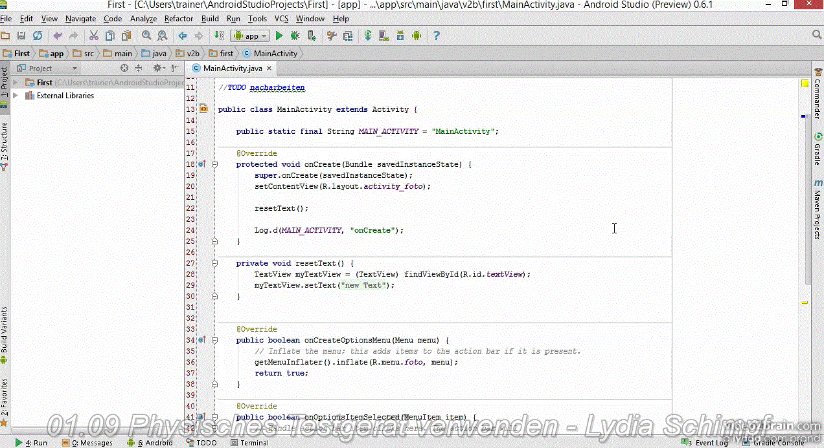This screenshot has height=448, width=824.
Task: Open the Tools menu
Action: coord(257,19)
